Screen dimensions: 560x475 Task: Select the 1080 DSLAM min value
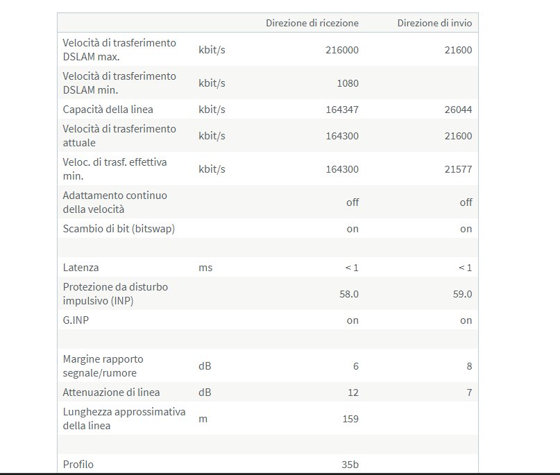pyautogui.click(x=347, y=83)
